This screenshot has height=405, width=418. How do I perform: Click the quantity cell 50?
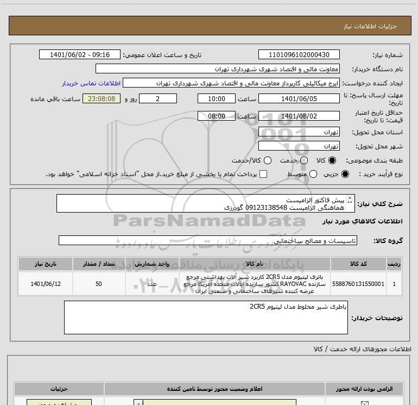pos(99,284)
